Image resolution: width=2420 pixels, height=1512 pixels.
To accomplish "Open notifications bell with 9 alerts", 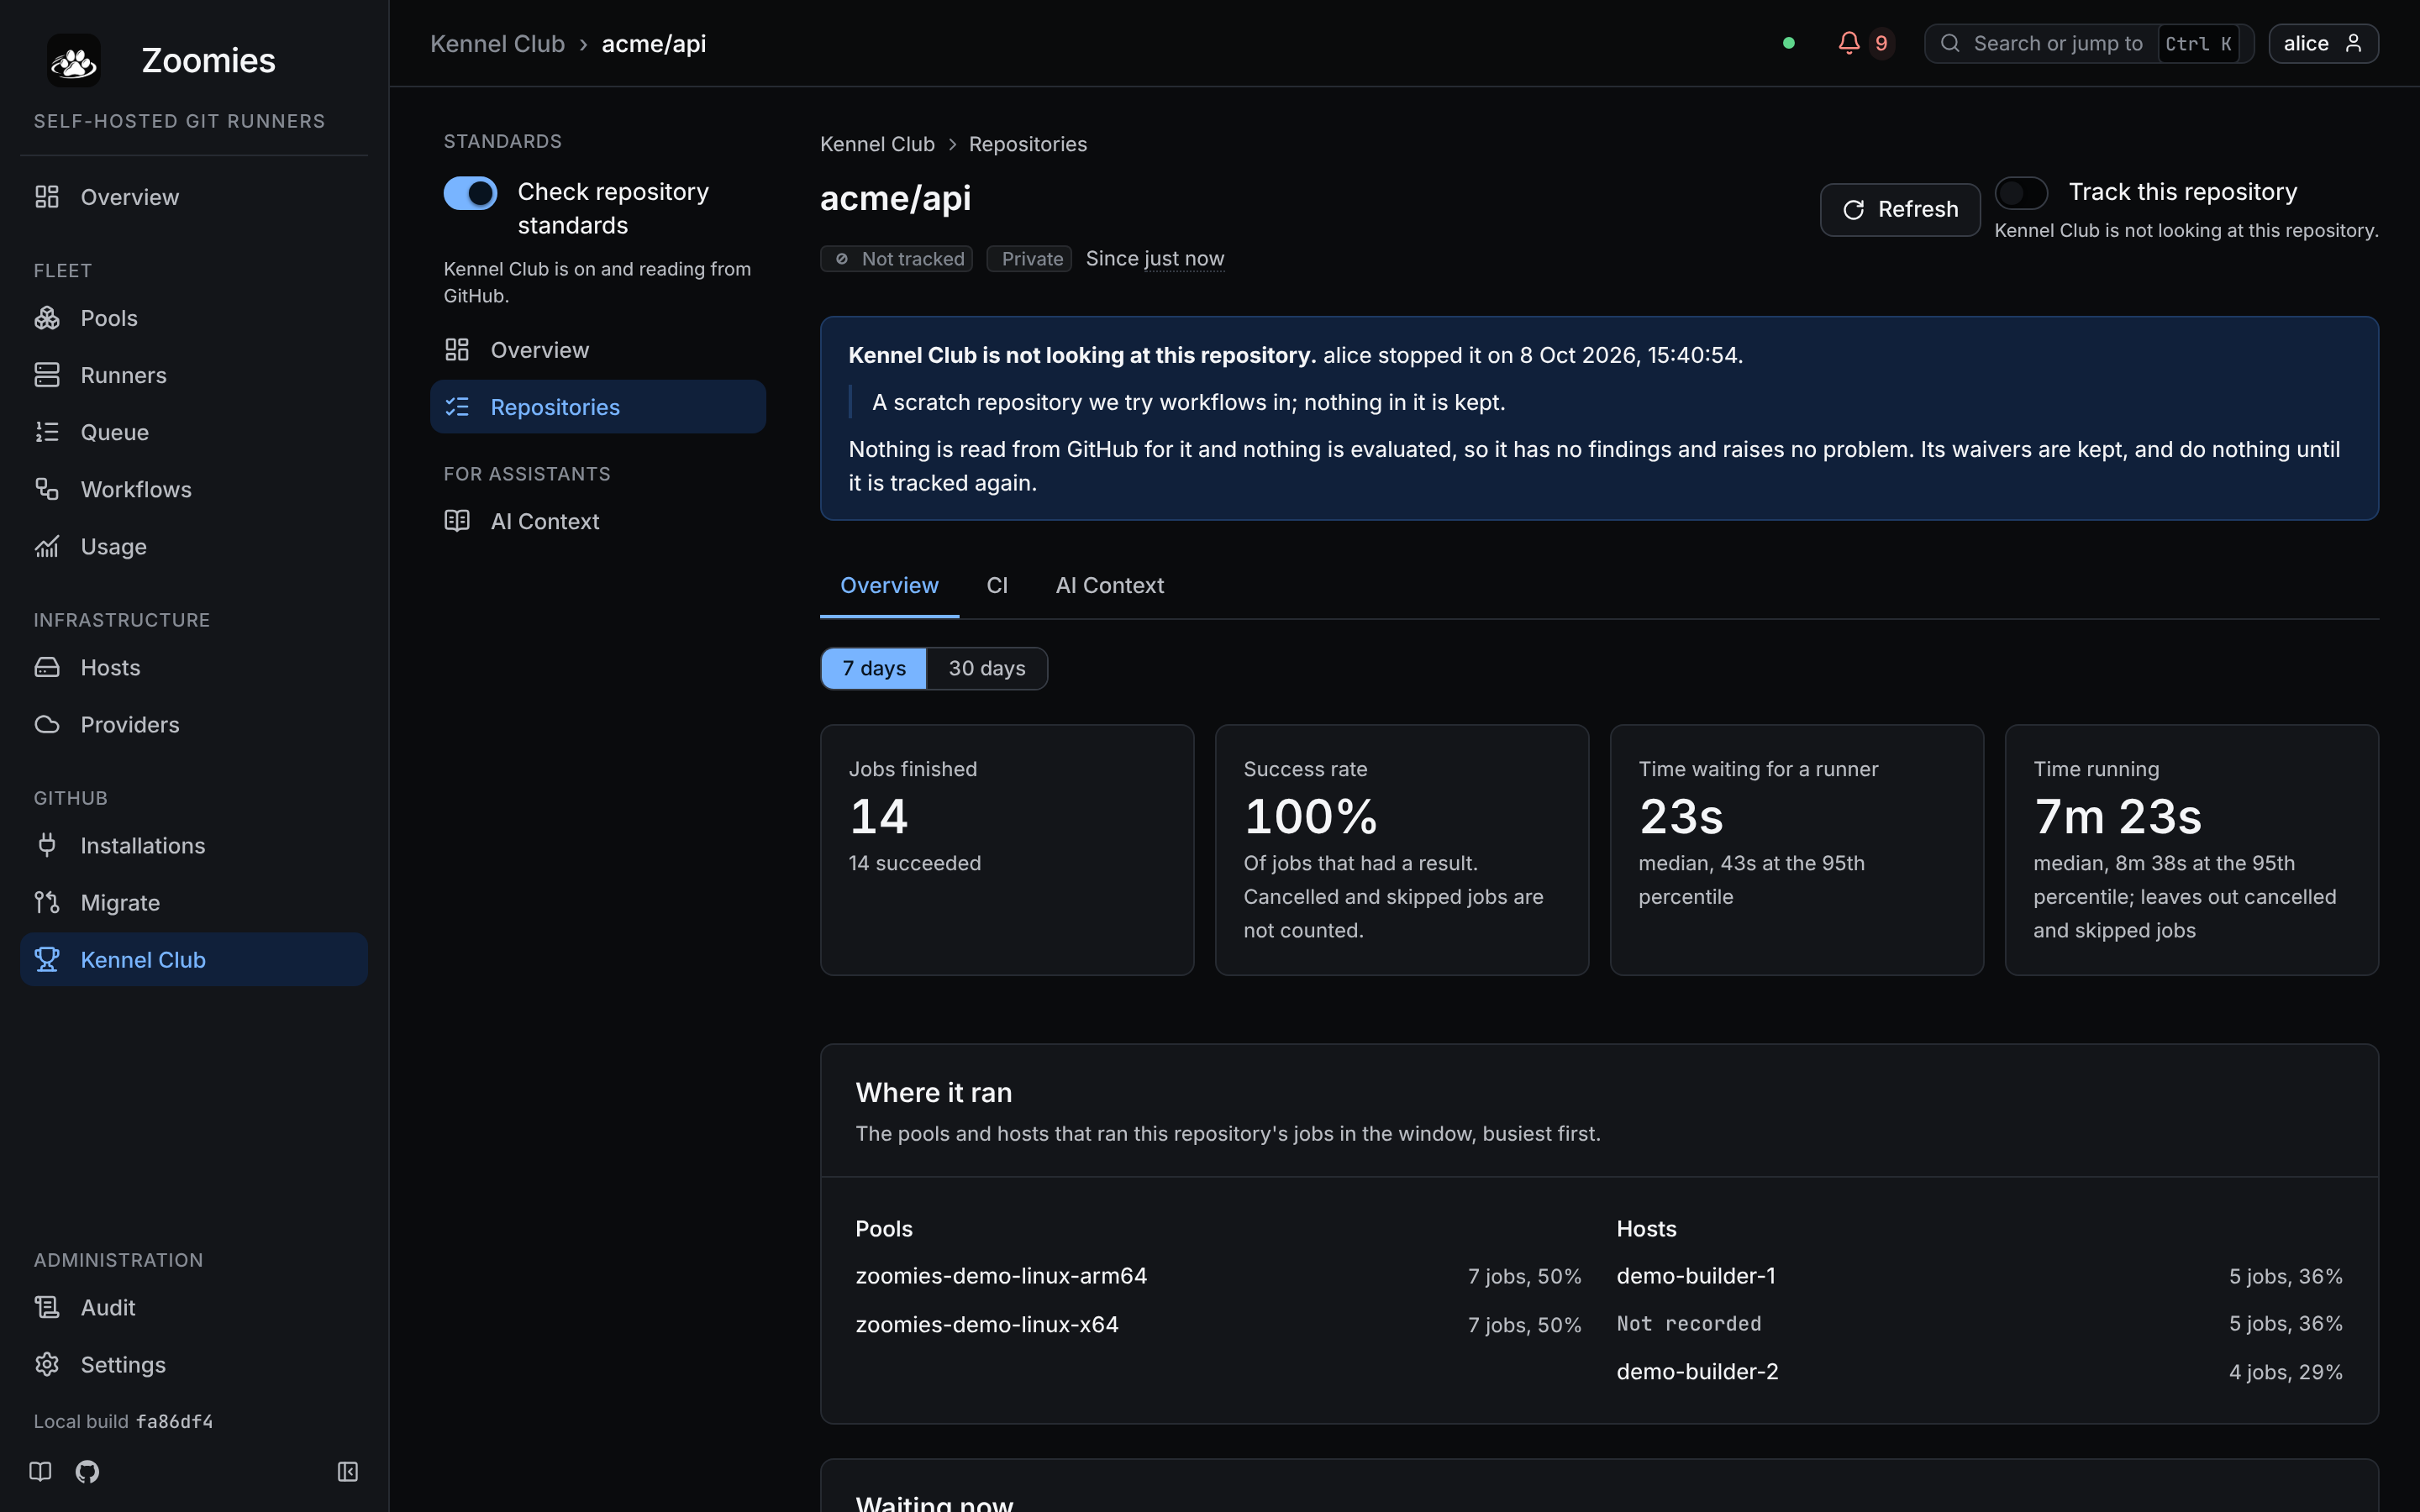I will 1865,43.
